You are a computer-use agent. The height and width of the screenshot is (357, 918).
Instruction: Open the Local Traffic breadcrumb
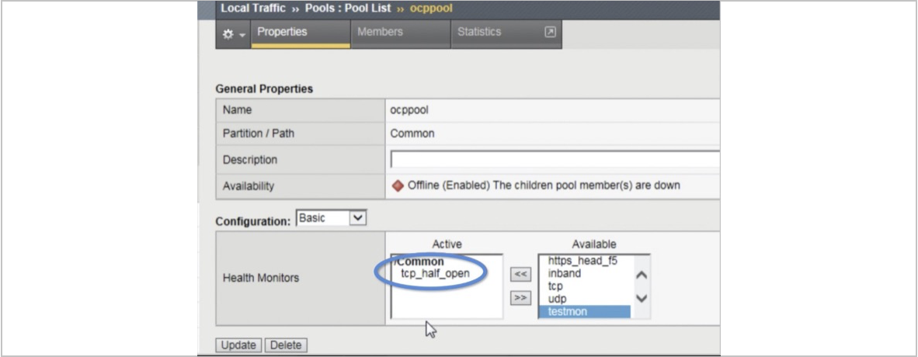coord(253,9)
